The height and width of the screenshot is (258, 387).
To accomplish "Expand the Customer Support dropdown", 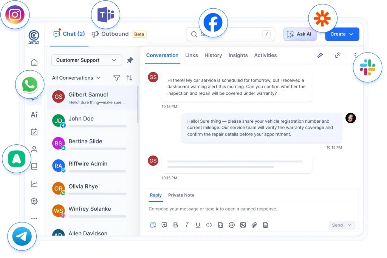I will (x=87, y=60).
